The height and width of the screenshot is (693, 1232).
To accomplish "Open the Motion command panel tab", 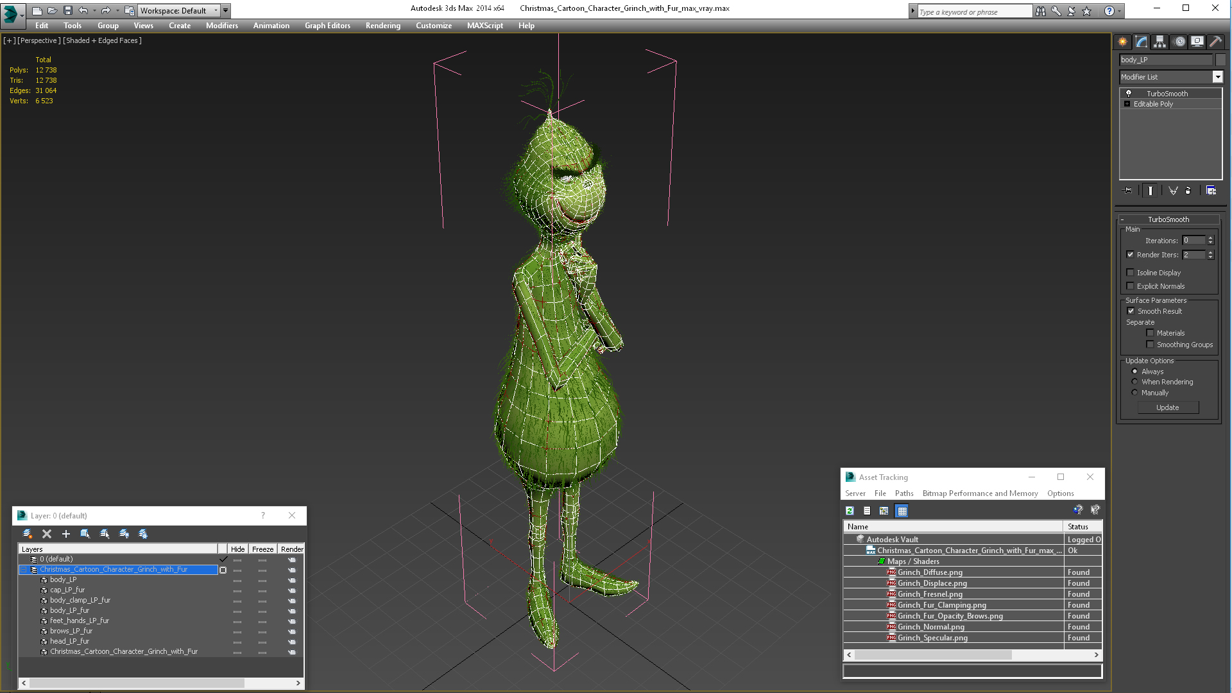I will 1179,42.
